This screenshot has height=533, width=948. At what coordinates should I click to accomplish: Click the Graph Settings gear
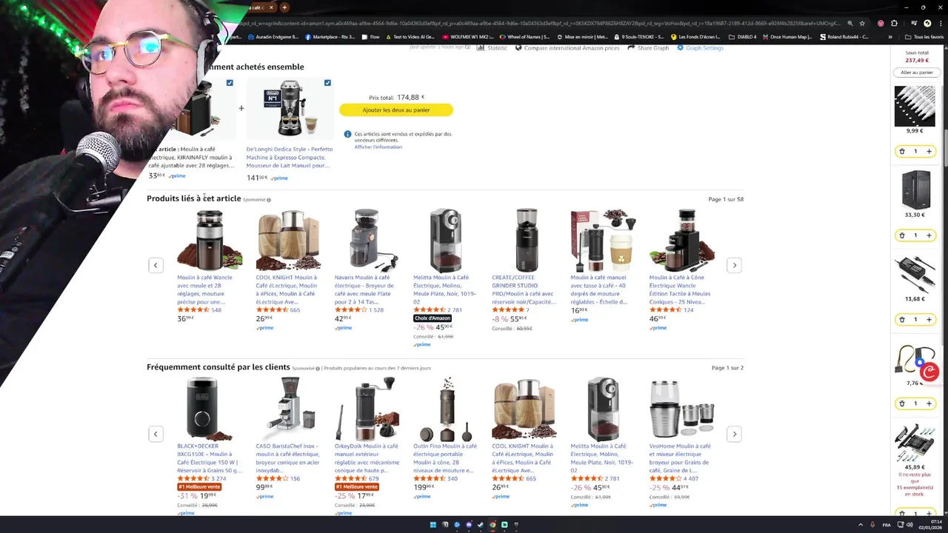681,47
